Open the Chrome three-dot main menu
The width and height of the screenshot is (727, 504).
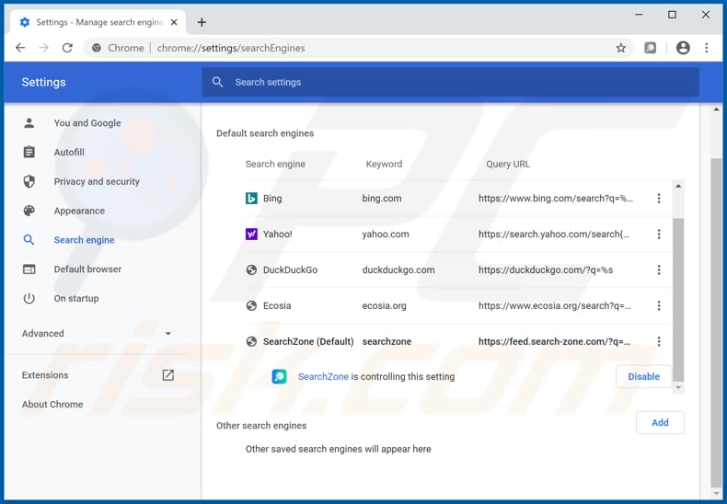point(707,48)
